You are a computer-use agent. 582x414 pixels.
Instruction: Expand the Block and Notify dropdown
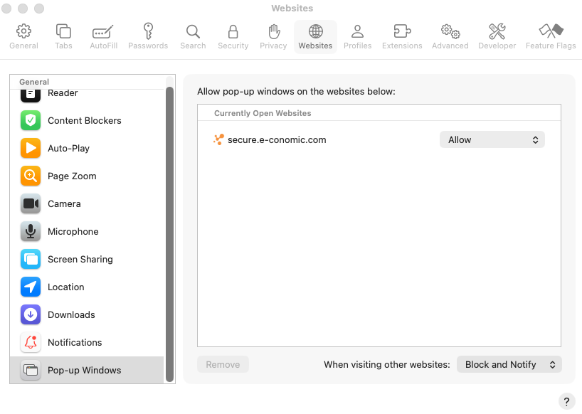509,364
